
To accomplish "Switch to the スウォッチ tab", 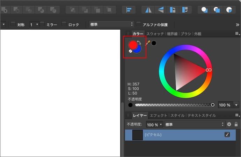I will tap(155, 34).
